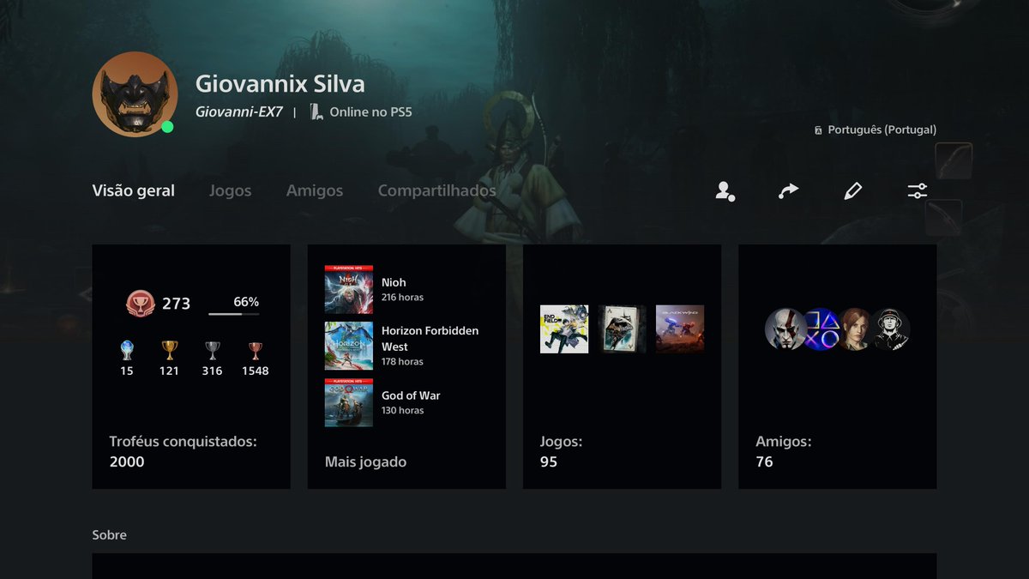
Task: Open the End Field game thumbnail
Action: tap(564, 329)
